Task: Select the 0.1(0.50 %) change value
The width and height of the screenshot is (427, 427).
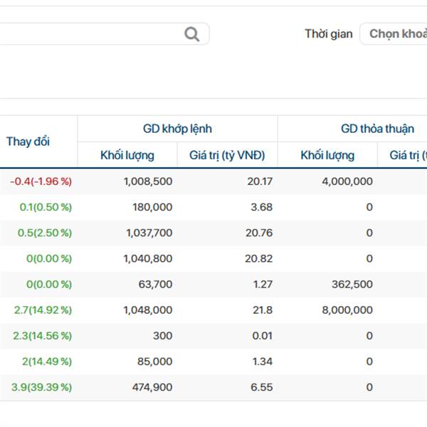Action: (46, 207)
